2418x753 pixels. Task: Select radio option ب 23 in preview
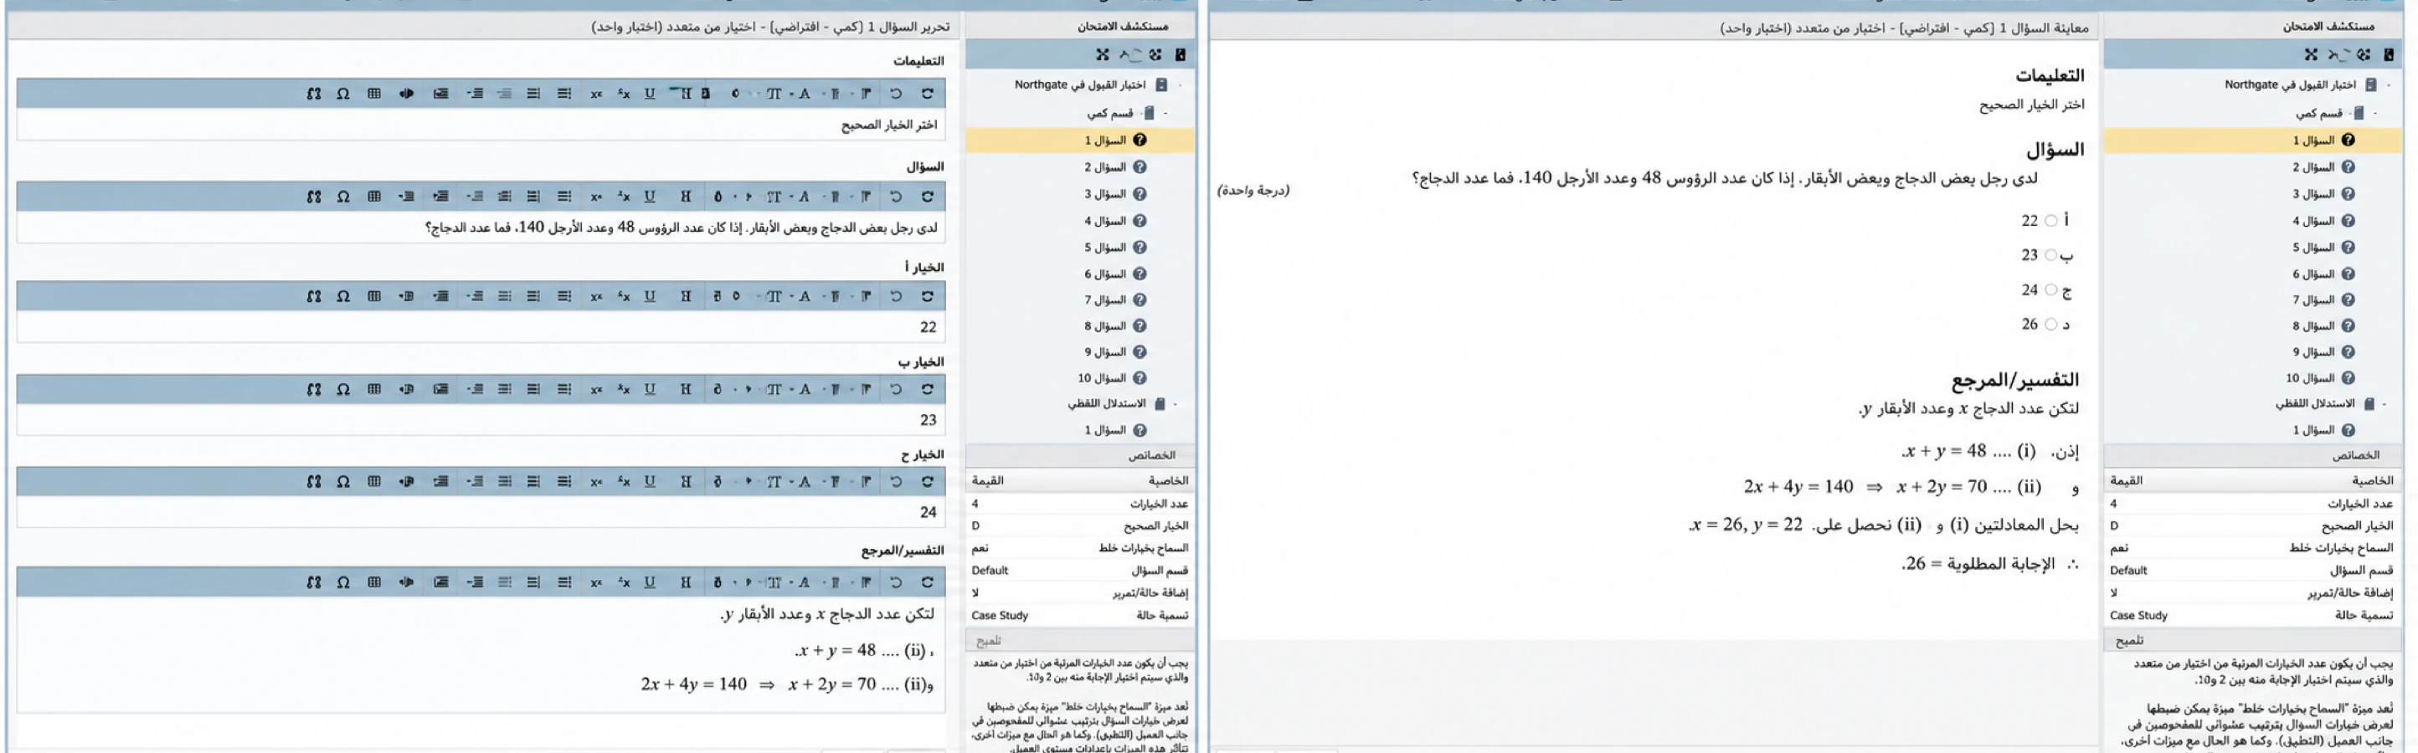(x=2051, y=255)
